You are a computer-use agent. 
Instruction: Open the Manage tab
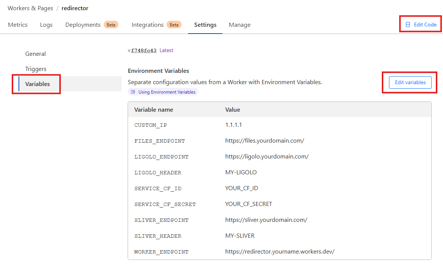tap(239, 25)
